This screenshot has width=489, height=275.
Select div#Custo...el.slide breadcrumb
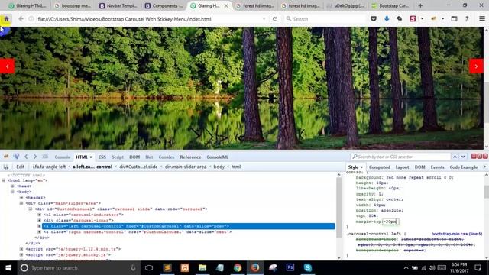138,167
